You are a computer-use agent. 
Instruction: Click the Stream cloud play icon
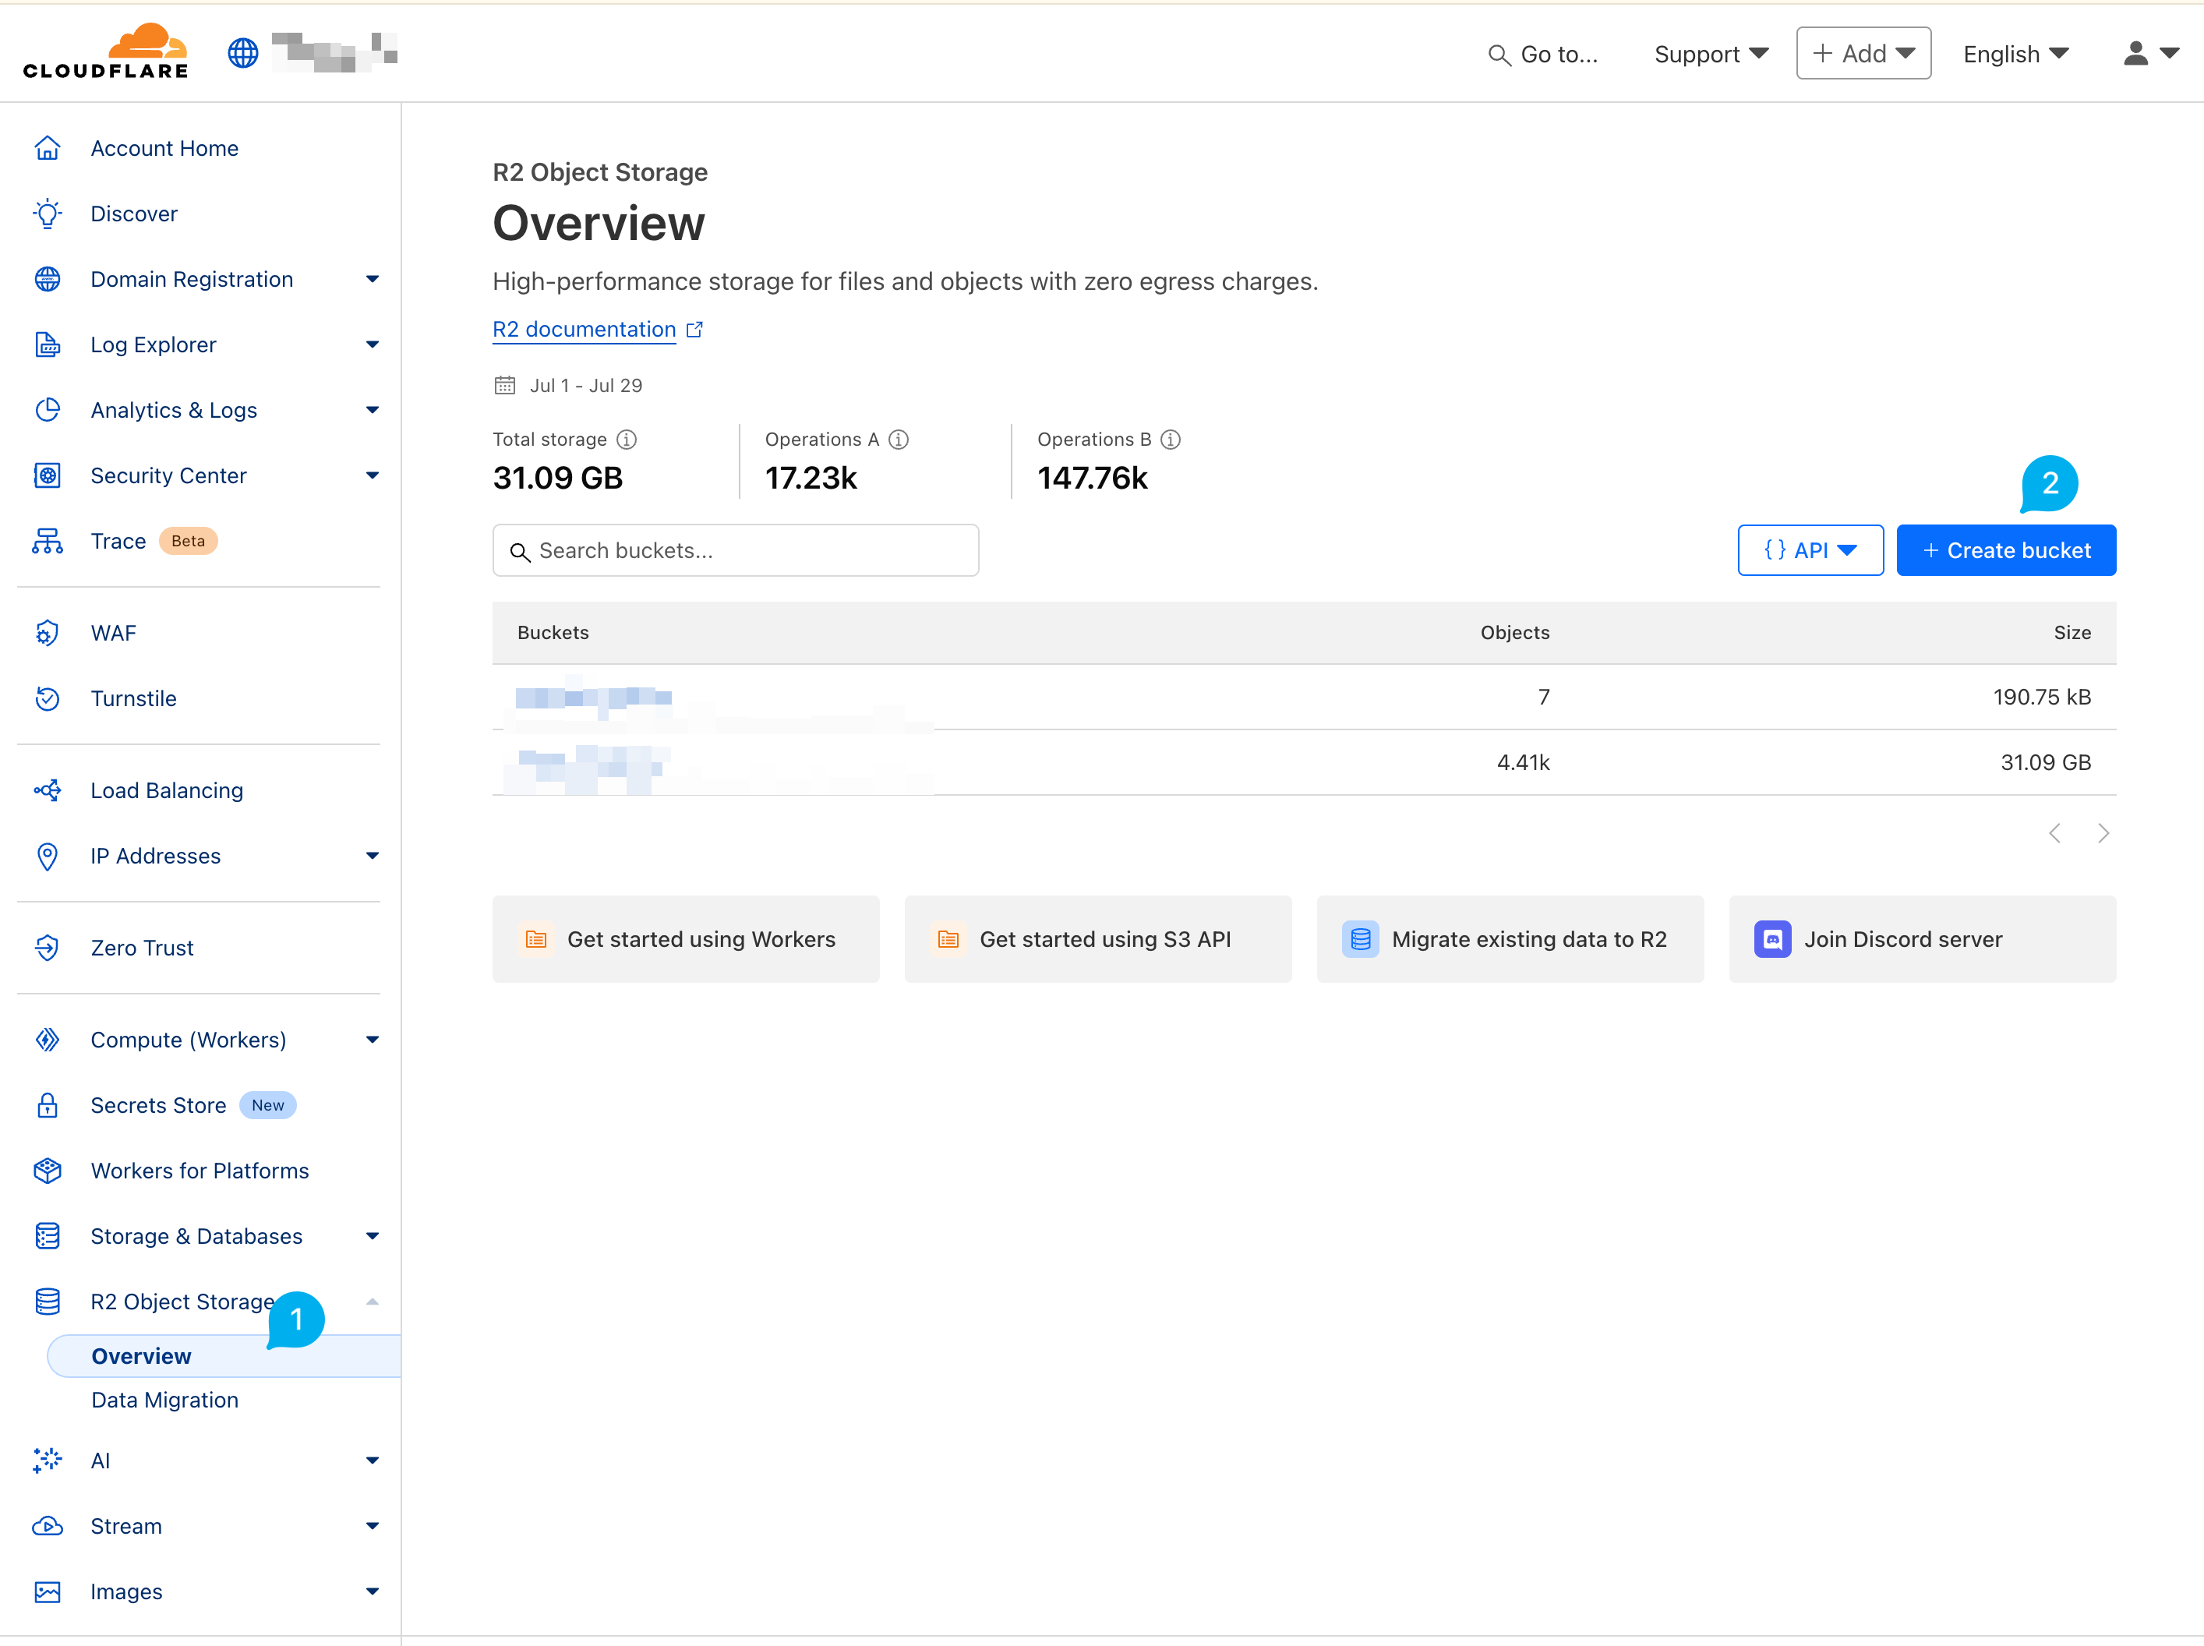(47, 1527)
